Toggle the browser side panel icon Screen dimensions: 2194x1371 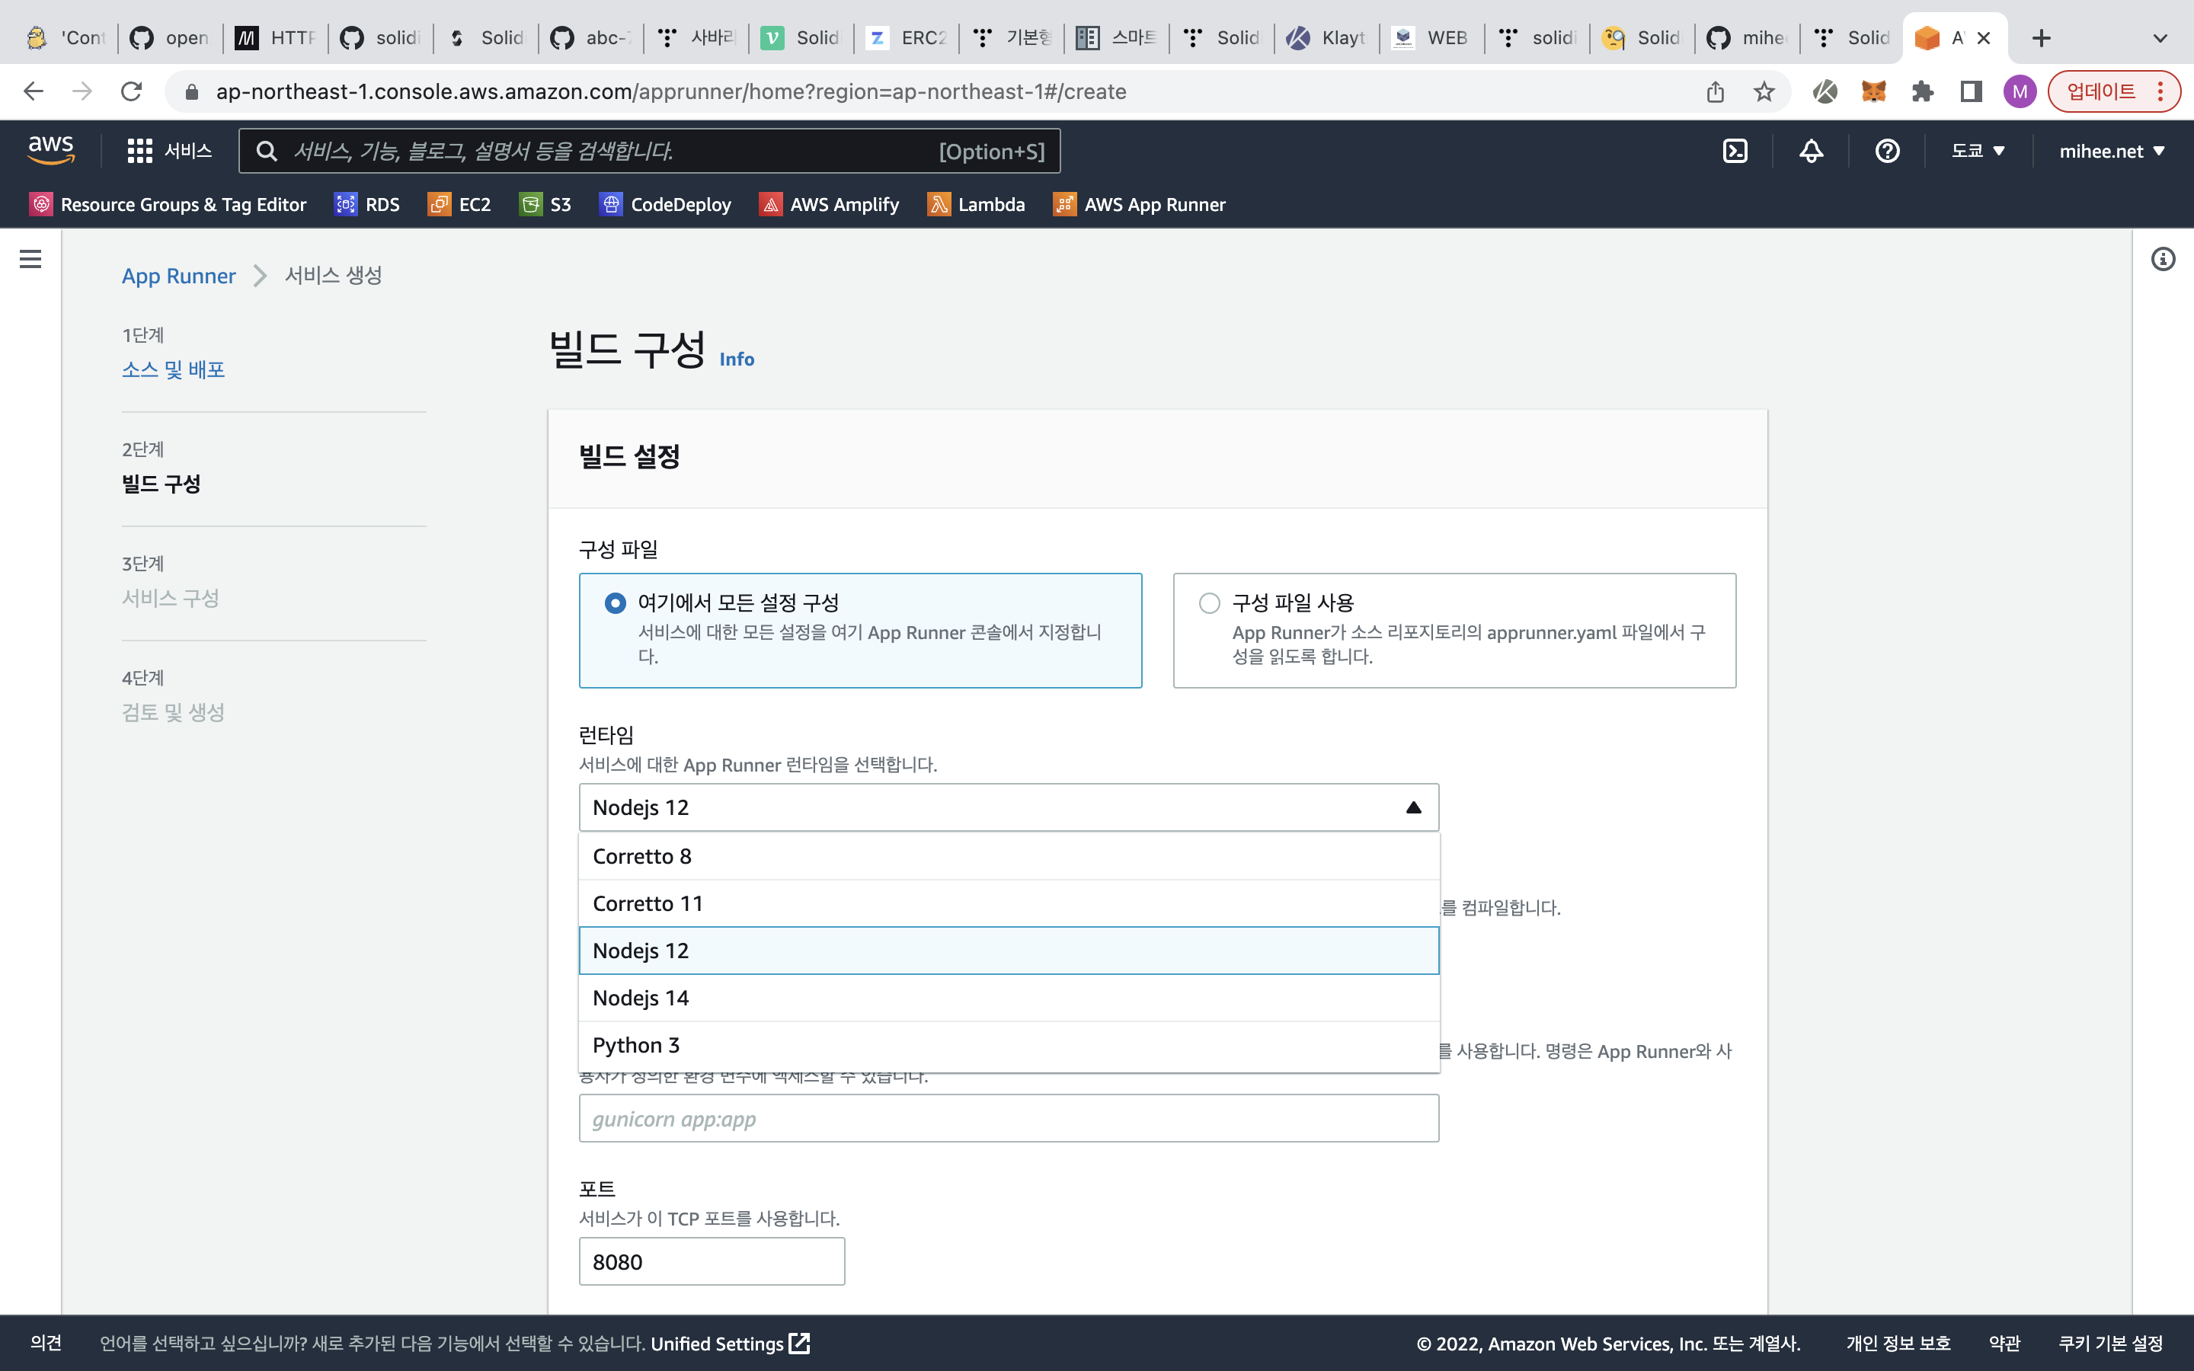(1971, 91)
